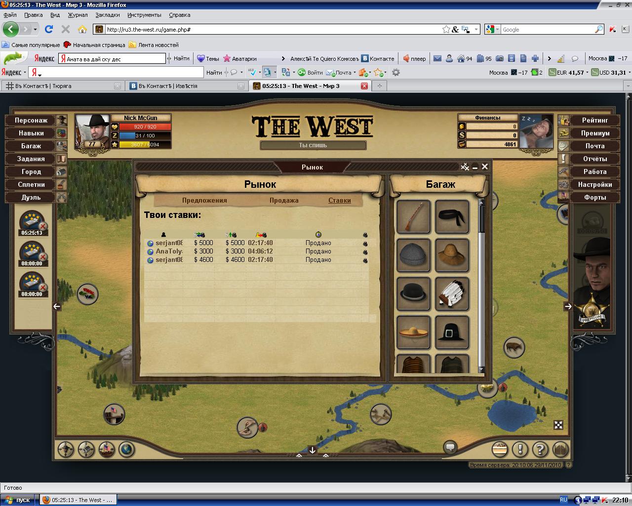Open the world globe map icon
Image resolution: width=632 pixels, height=506 pixels.
pos(127,449)
